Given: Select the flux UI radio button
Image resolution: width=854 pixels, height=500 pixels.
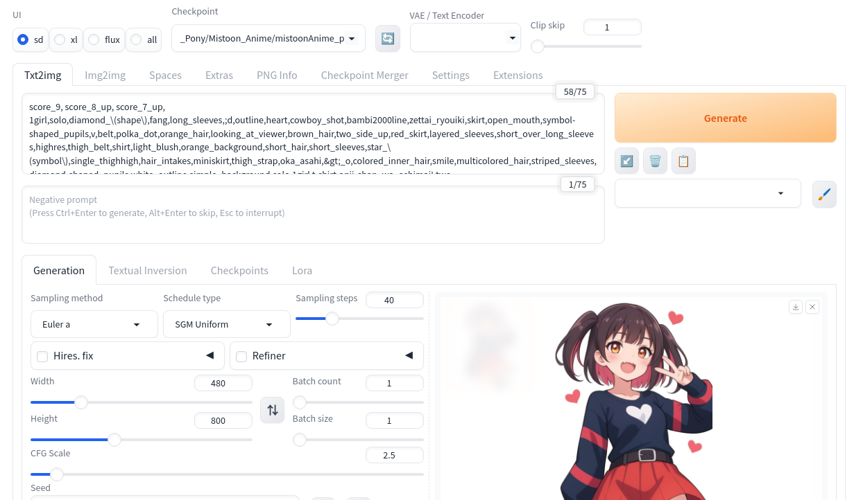Looking at the screenshot, I should coord(94,39).
